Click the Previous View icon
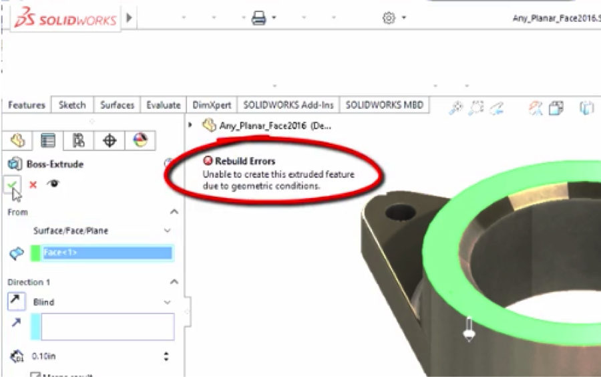The height and width of the screenshot is (377, 601). 497,108
